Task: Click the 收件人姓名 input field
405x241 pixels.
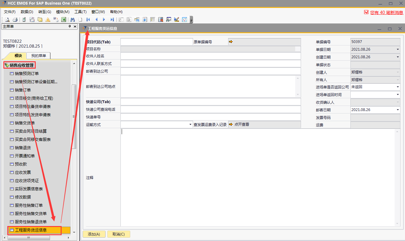Action: pos(210,56)
